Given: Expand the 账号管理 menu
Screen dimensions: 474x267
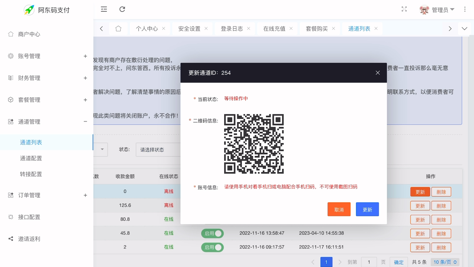Looking at the screenshot, I should click(85, 56).
